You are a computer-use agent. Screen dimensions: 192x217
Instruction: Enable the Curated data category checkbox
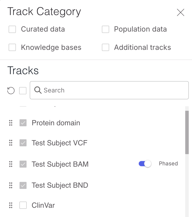coord(12,29)
